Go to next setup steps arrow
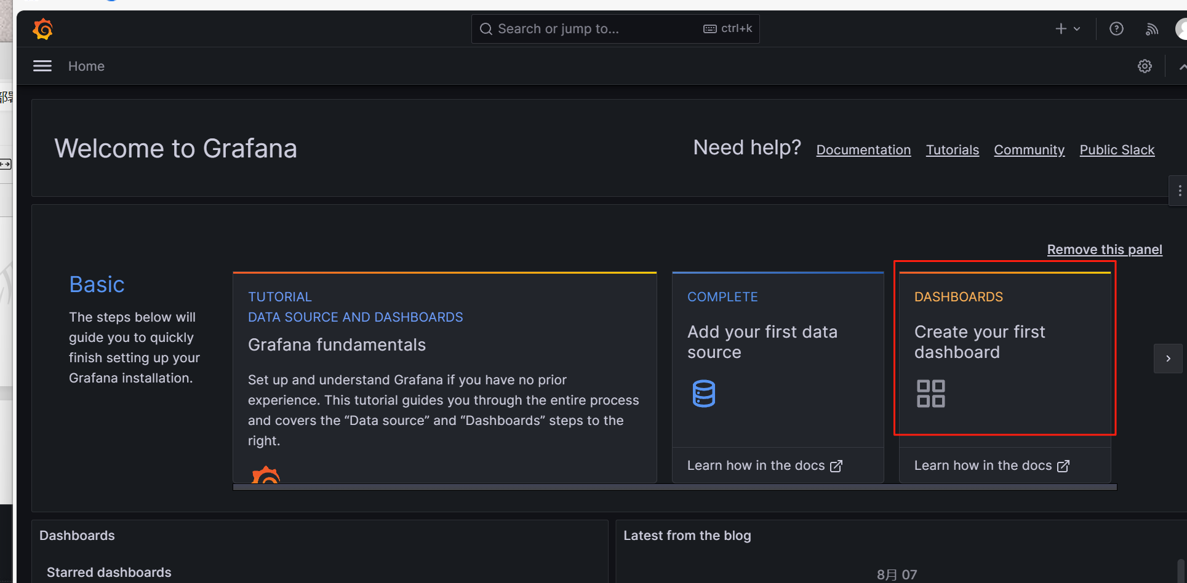 1168,359
